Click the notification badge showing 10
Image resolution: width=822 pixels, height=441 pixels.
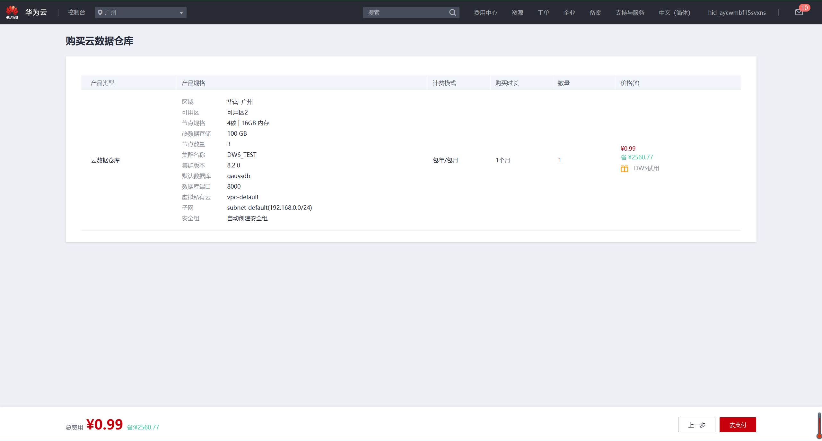[x=805, y=8]
